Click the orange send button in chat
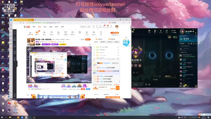The width and height of the screenshot is (211, 119). [x=118, y=88]
